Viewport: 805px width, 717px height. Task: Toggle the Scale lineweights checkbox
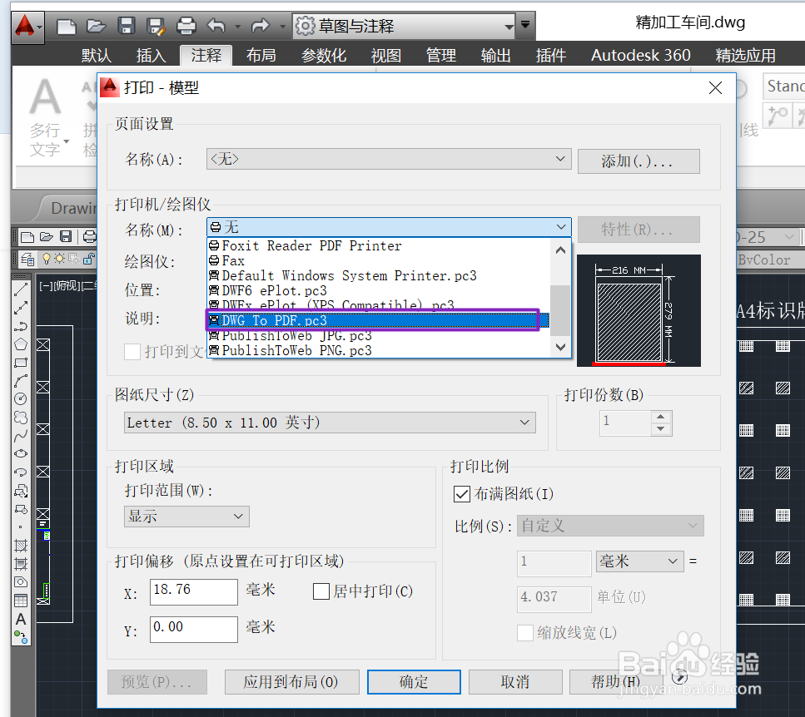click(524, 633)
